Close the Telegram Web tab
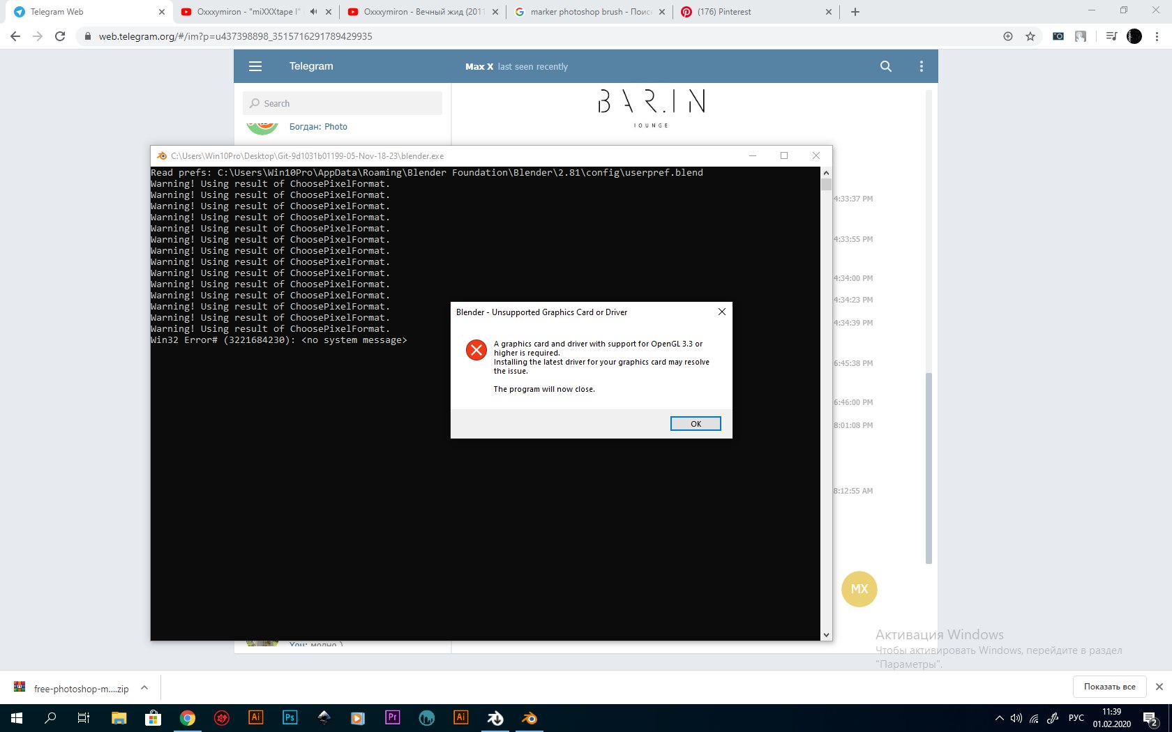 pyautogui.click(x=161, y=12)
